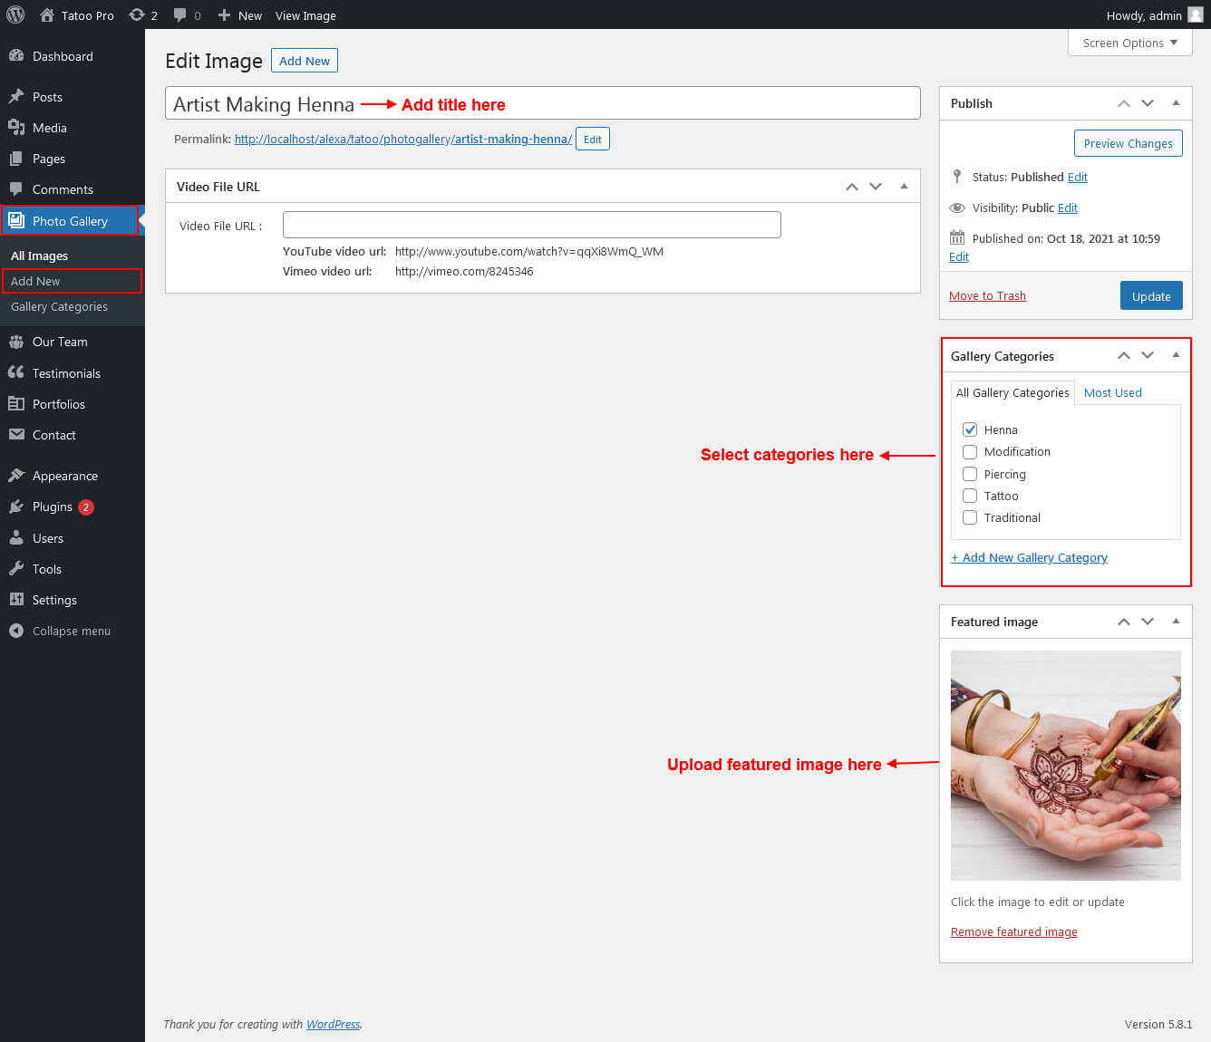1211x1042 pixels.
Task: Open the Tatoo Pro site home icon
Action: click(x=47, y=15)
